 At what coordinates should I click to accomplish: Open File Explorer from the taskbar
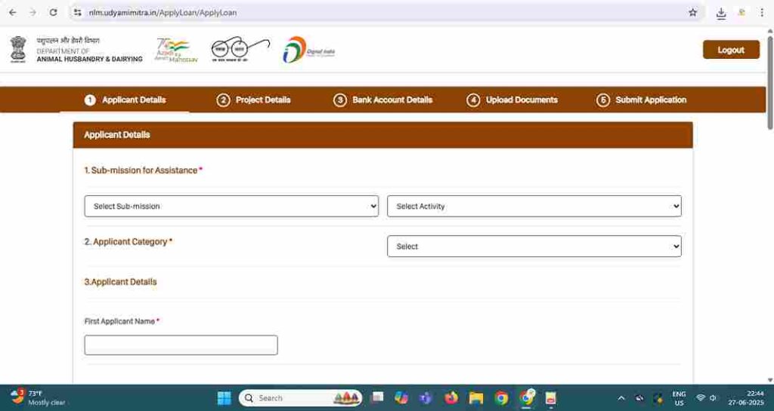475,397
